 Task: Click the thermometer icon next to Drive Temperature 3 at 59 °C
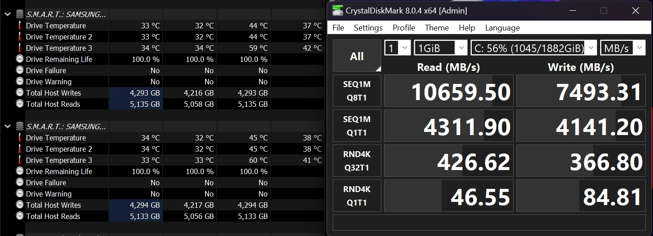pyautogui.click(x=20, y=48)
